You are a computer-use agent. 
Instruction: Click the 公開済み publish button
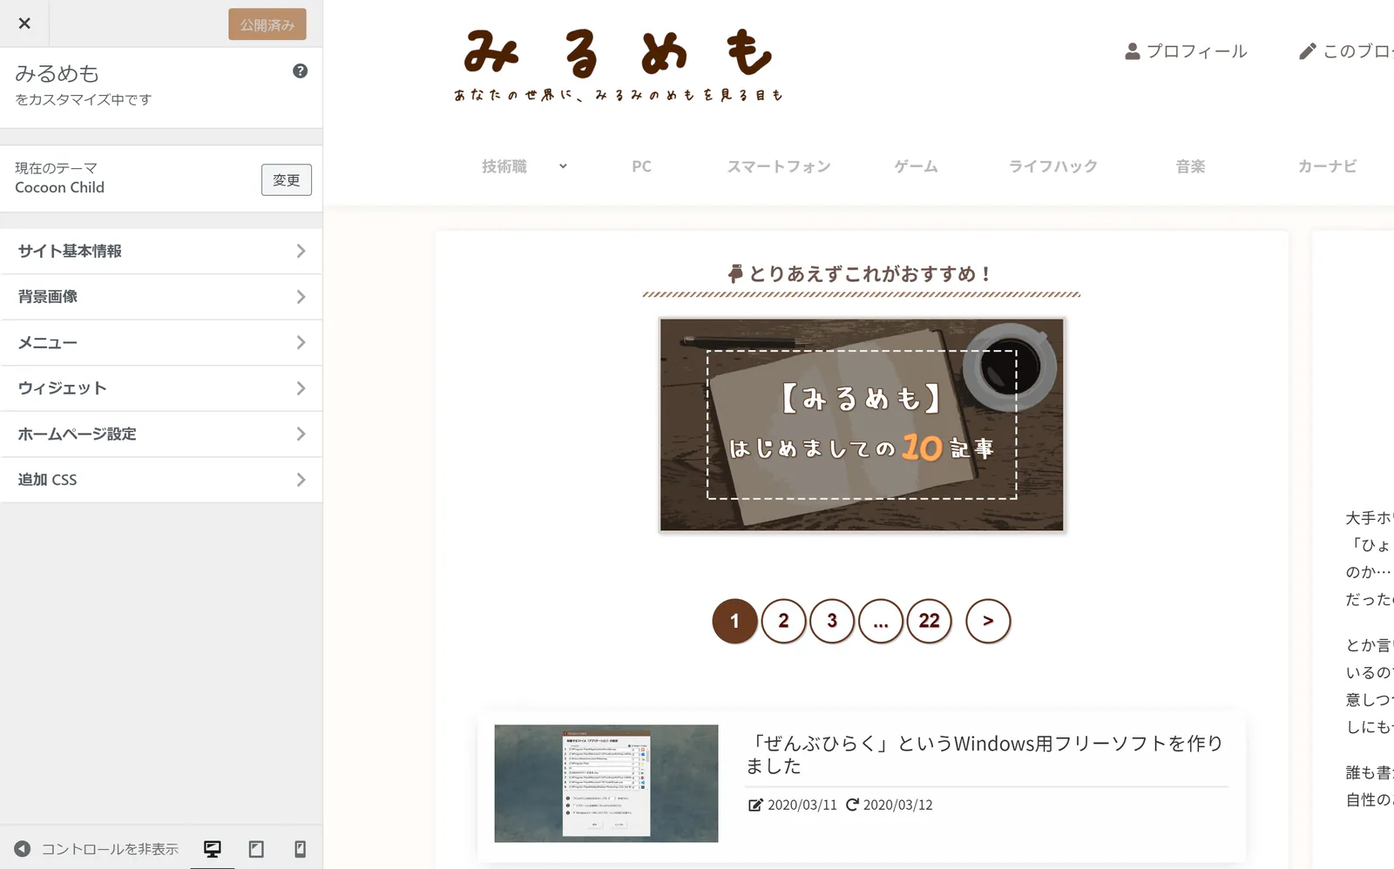click(267, 24)
